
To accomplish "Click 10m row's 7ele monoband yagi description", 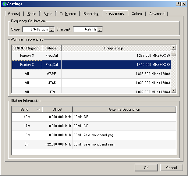I will point(124,135).
